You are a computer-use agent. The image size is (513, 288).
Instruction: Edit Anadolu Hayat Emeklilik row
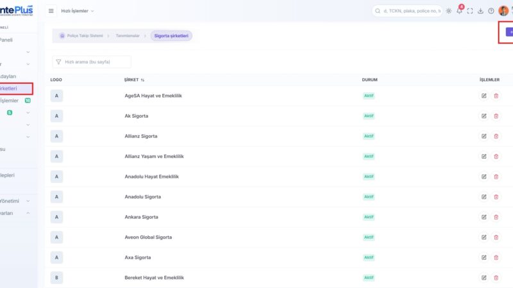click(x=484, y=177)
